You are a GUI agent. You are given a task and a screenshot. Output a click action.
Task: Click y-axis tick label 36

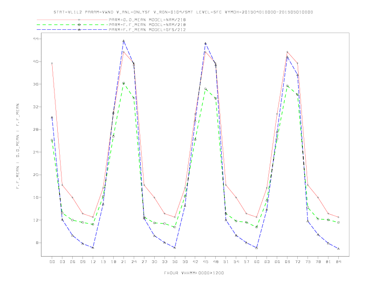tap(35, 84)
